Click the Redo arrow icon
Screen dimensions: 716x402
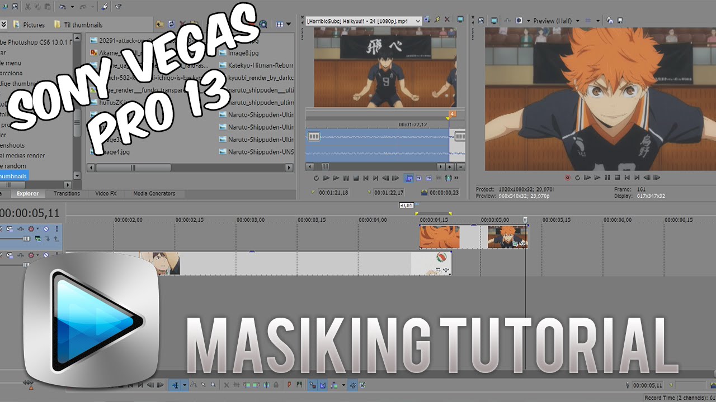click(83, 7)
